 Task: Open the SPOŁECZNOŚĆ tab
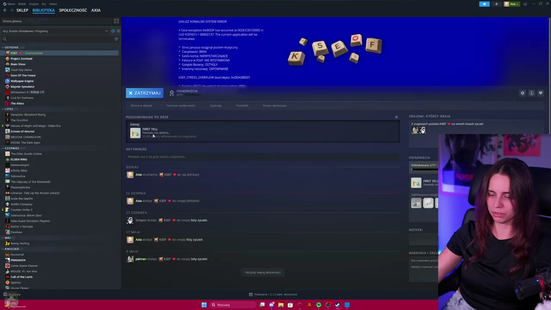[x=73, y=10]
